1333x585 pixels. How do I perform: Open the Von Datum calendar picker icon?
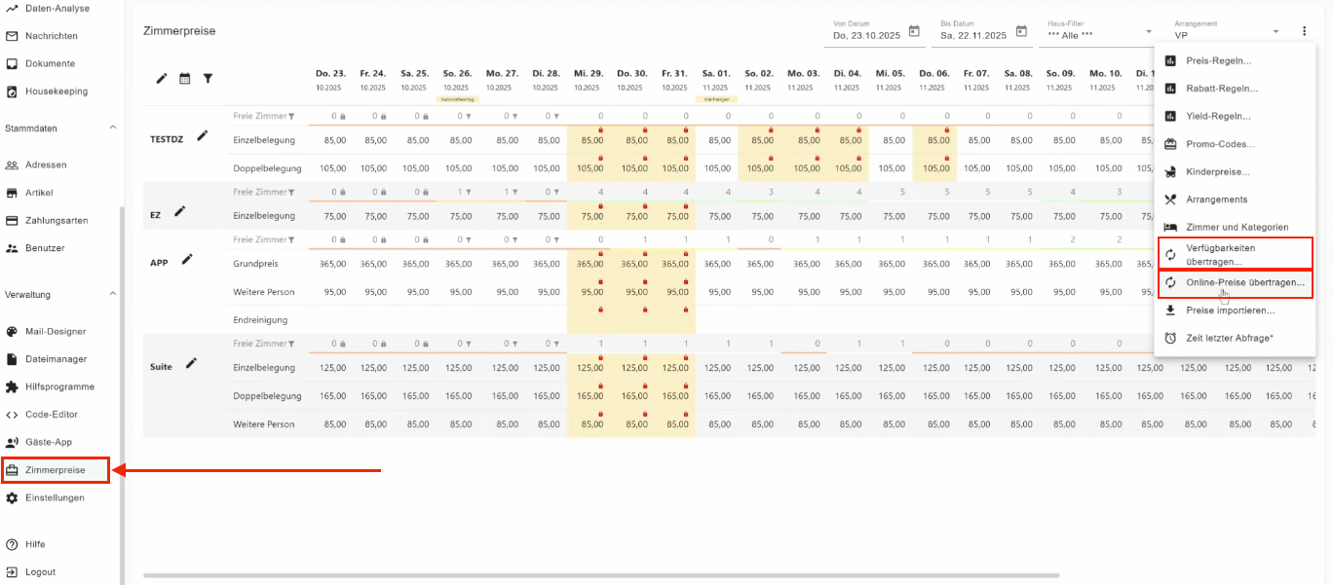[914, 31]
